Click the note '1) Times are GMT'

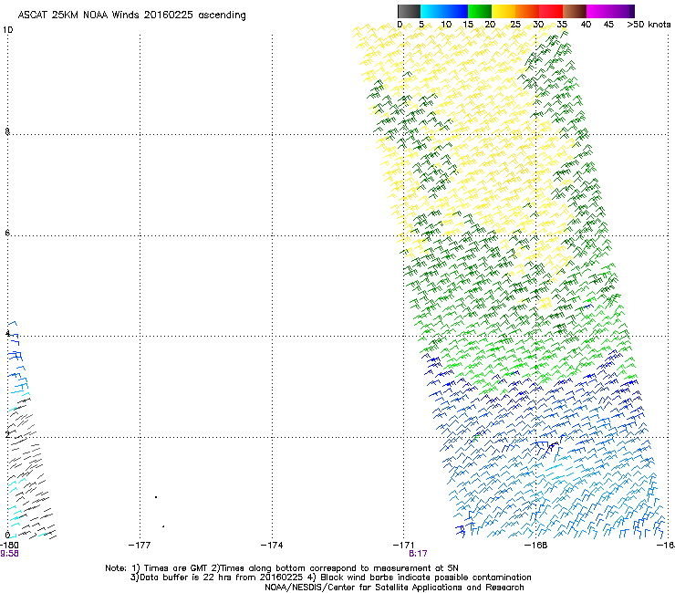(x=171, y=568)
